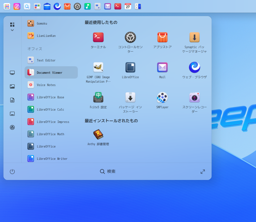Open GIMP image editor icon

[98, 67]
